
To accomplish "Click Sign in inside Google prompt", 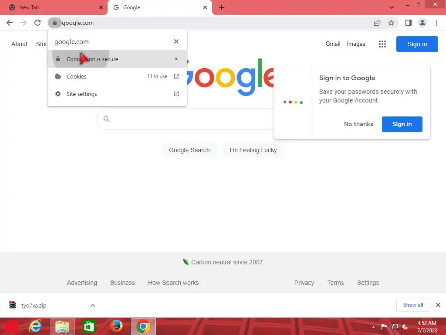I will pyautogui.click(x=402, y=124).
